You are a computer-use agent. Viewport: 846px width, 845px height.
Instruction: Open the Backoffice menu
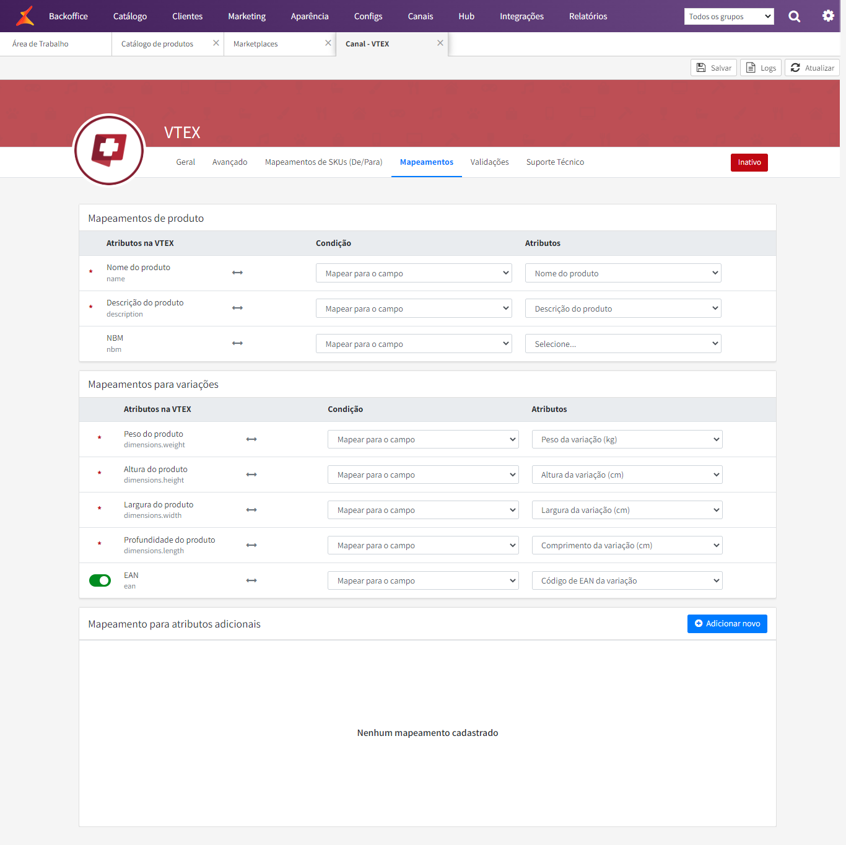point(68,16)
